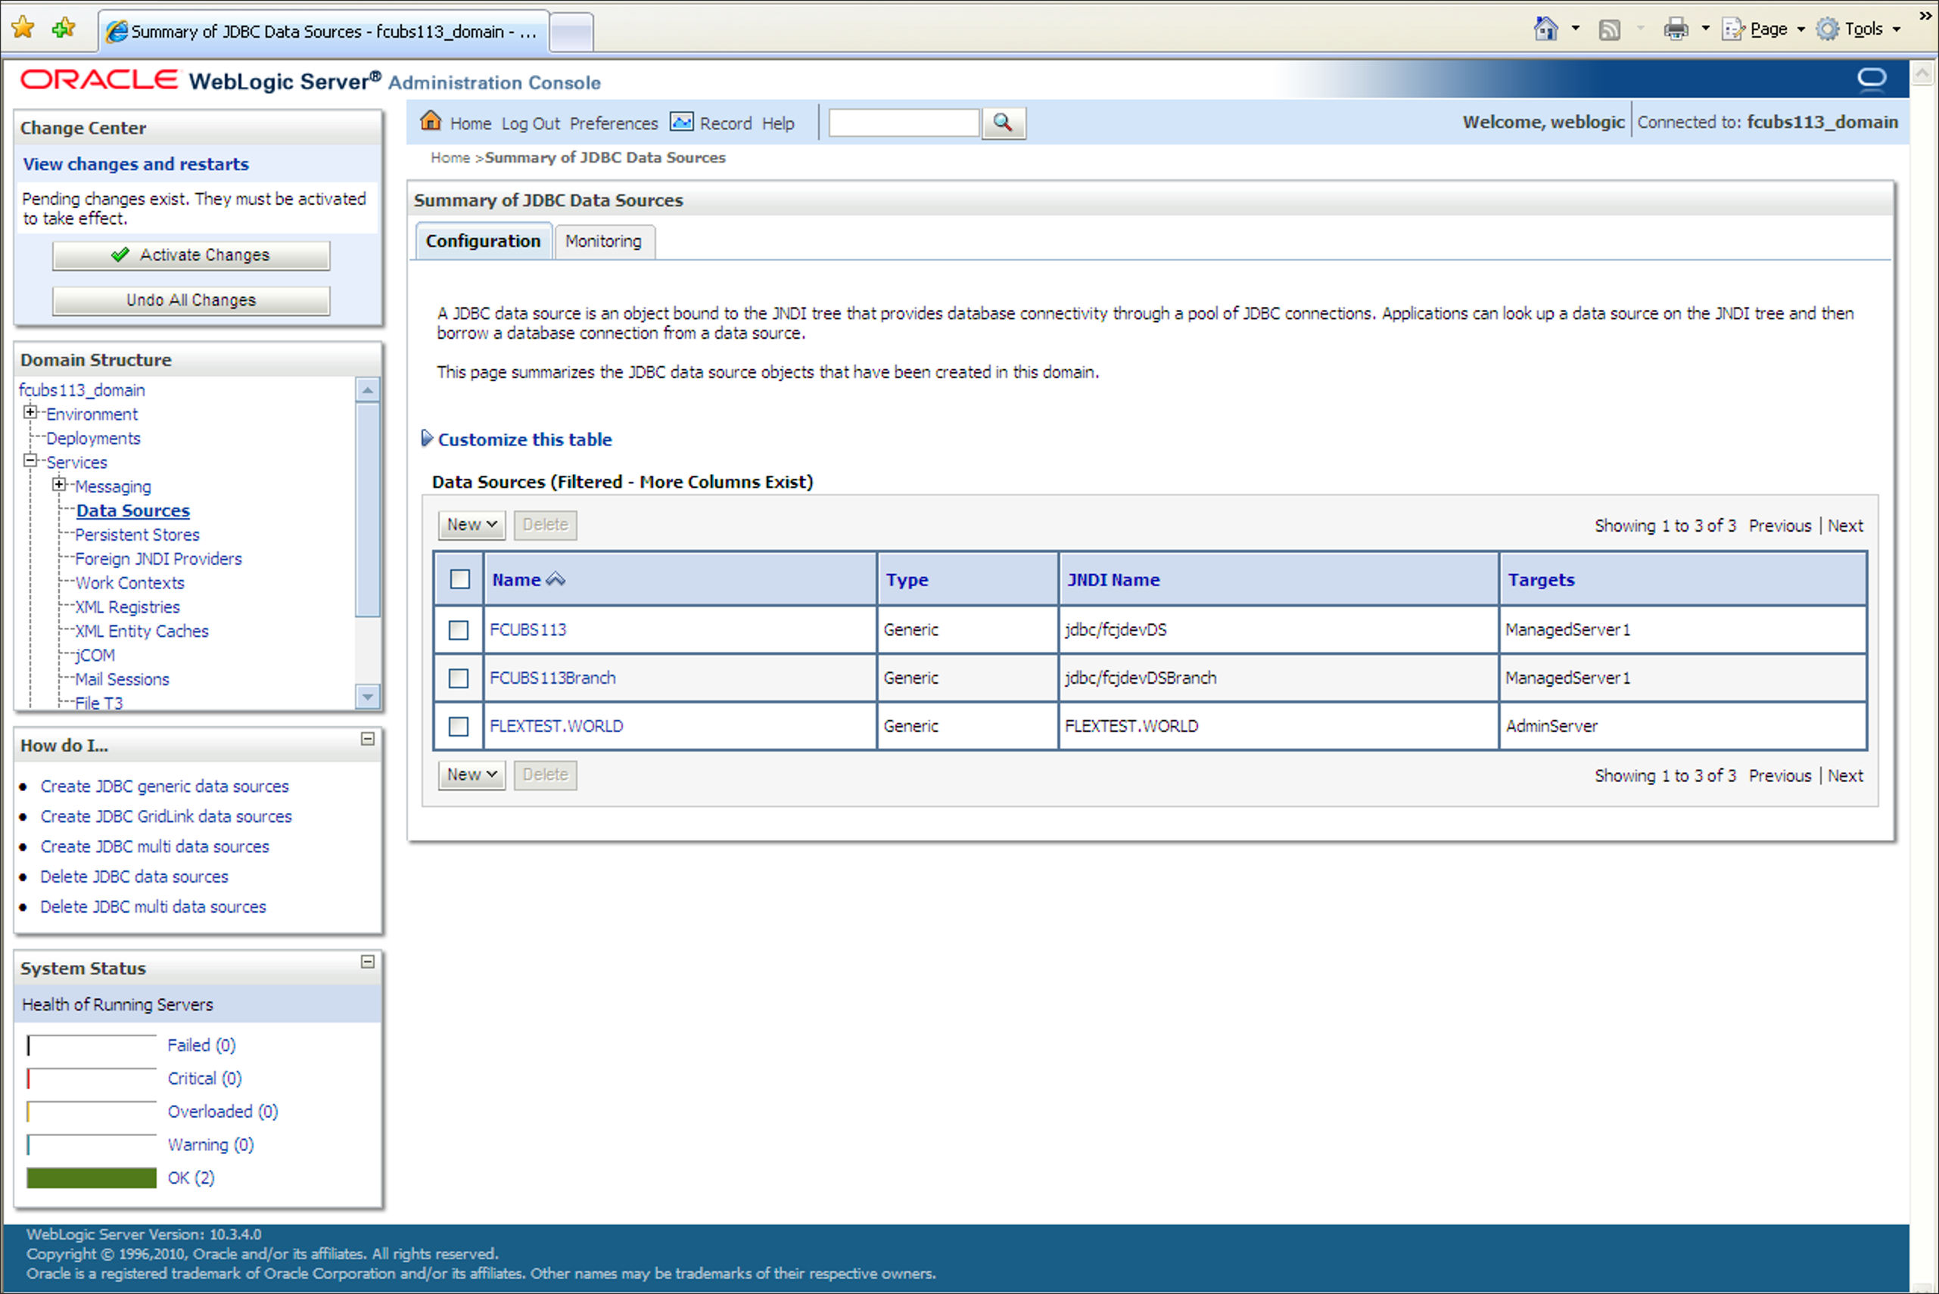Check the FLEXTEST.WORLD row checkbox
This screenshot has height=1294, width=1939.
pyautogui.click(x=459, y=726)
